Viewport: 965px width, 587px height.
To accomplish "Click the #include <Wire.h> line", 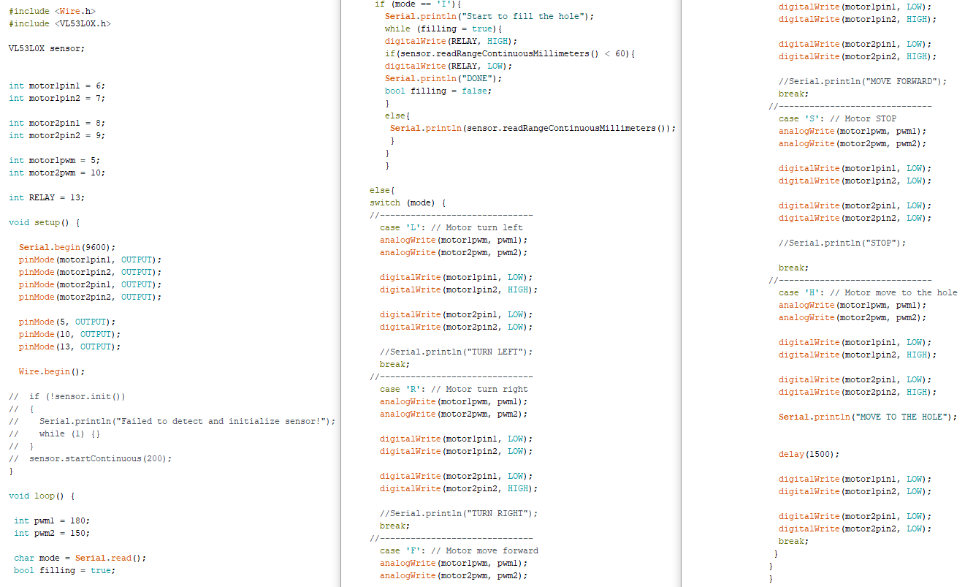I will [51, 11].
